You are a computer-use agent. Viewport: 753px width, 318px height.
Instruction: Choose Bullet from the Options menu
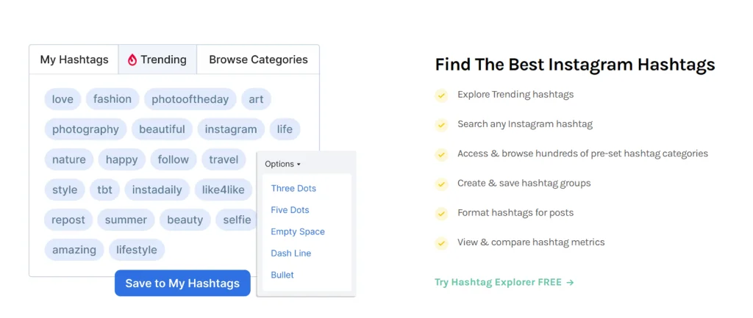coord(282,275)
